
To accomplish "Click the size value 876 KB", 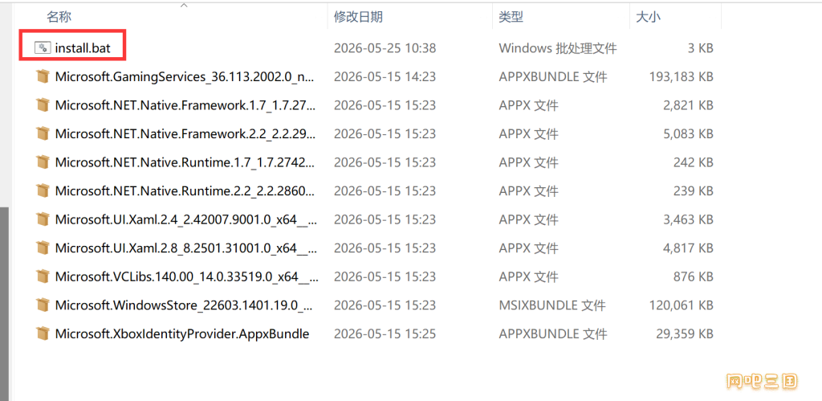I will [693, 276].
